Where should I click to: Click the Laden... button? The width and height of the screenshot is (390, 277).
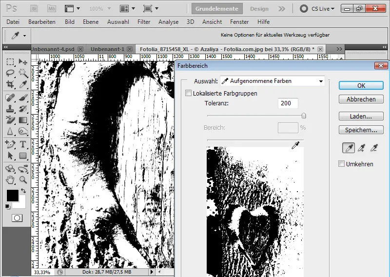[x=361, y=116]
